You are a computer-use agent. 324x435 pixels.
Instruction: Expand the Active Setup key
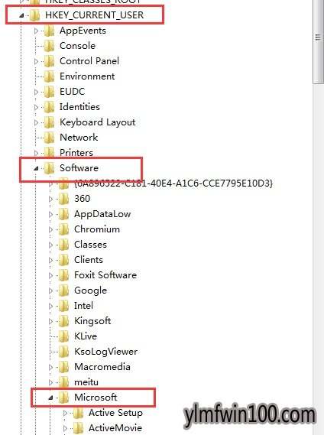[65, 413]
